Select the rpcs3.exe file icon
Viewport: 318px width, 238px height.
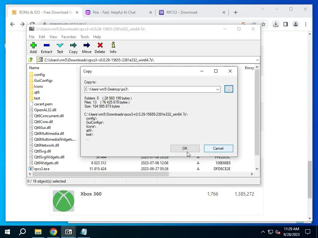(x=31, y=169)
